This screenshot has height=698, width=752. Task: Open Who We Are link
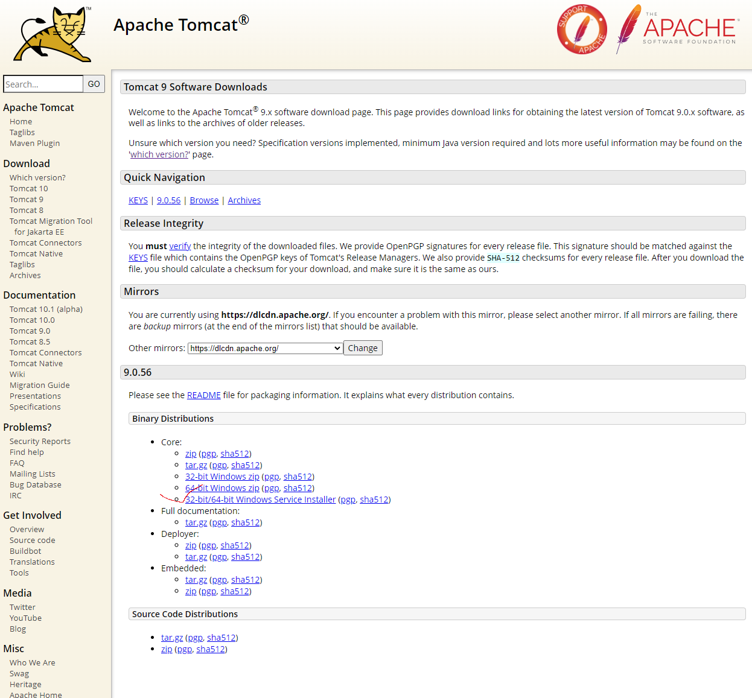[32, 662]
